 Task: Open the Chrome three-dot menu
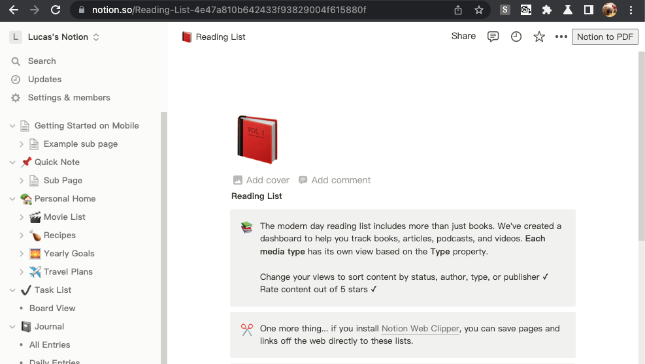pos(631,10)
